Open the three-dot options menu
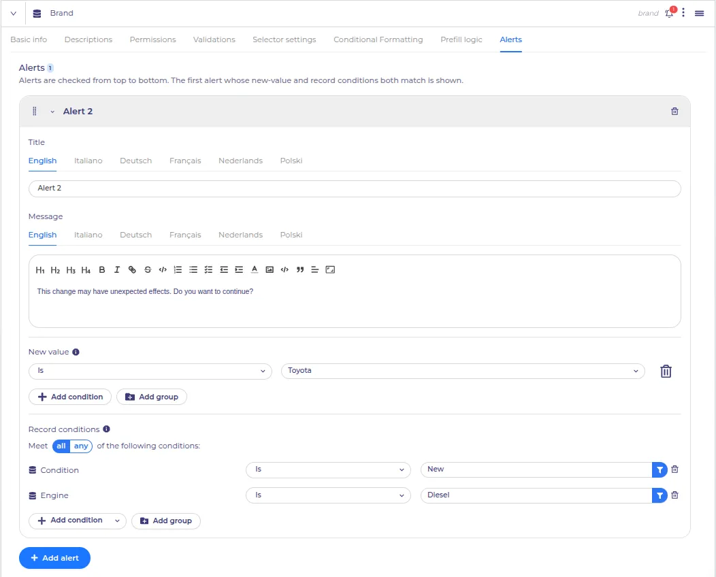Screen dimensions: 716x577 click(683, 13)
